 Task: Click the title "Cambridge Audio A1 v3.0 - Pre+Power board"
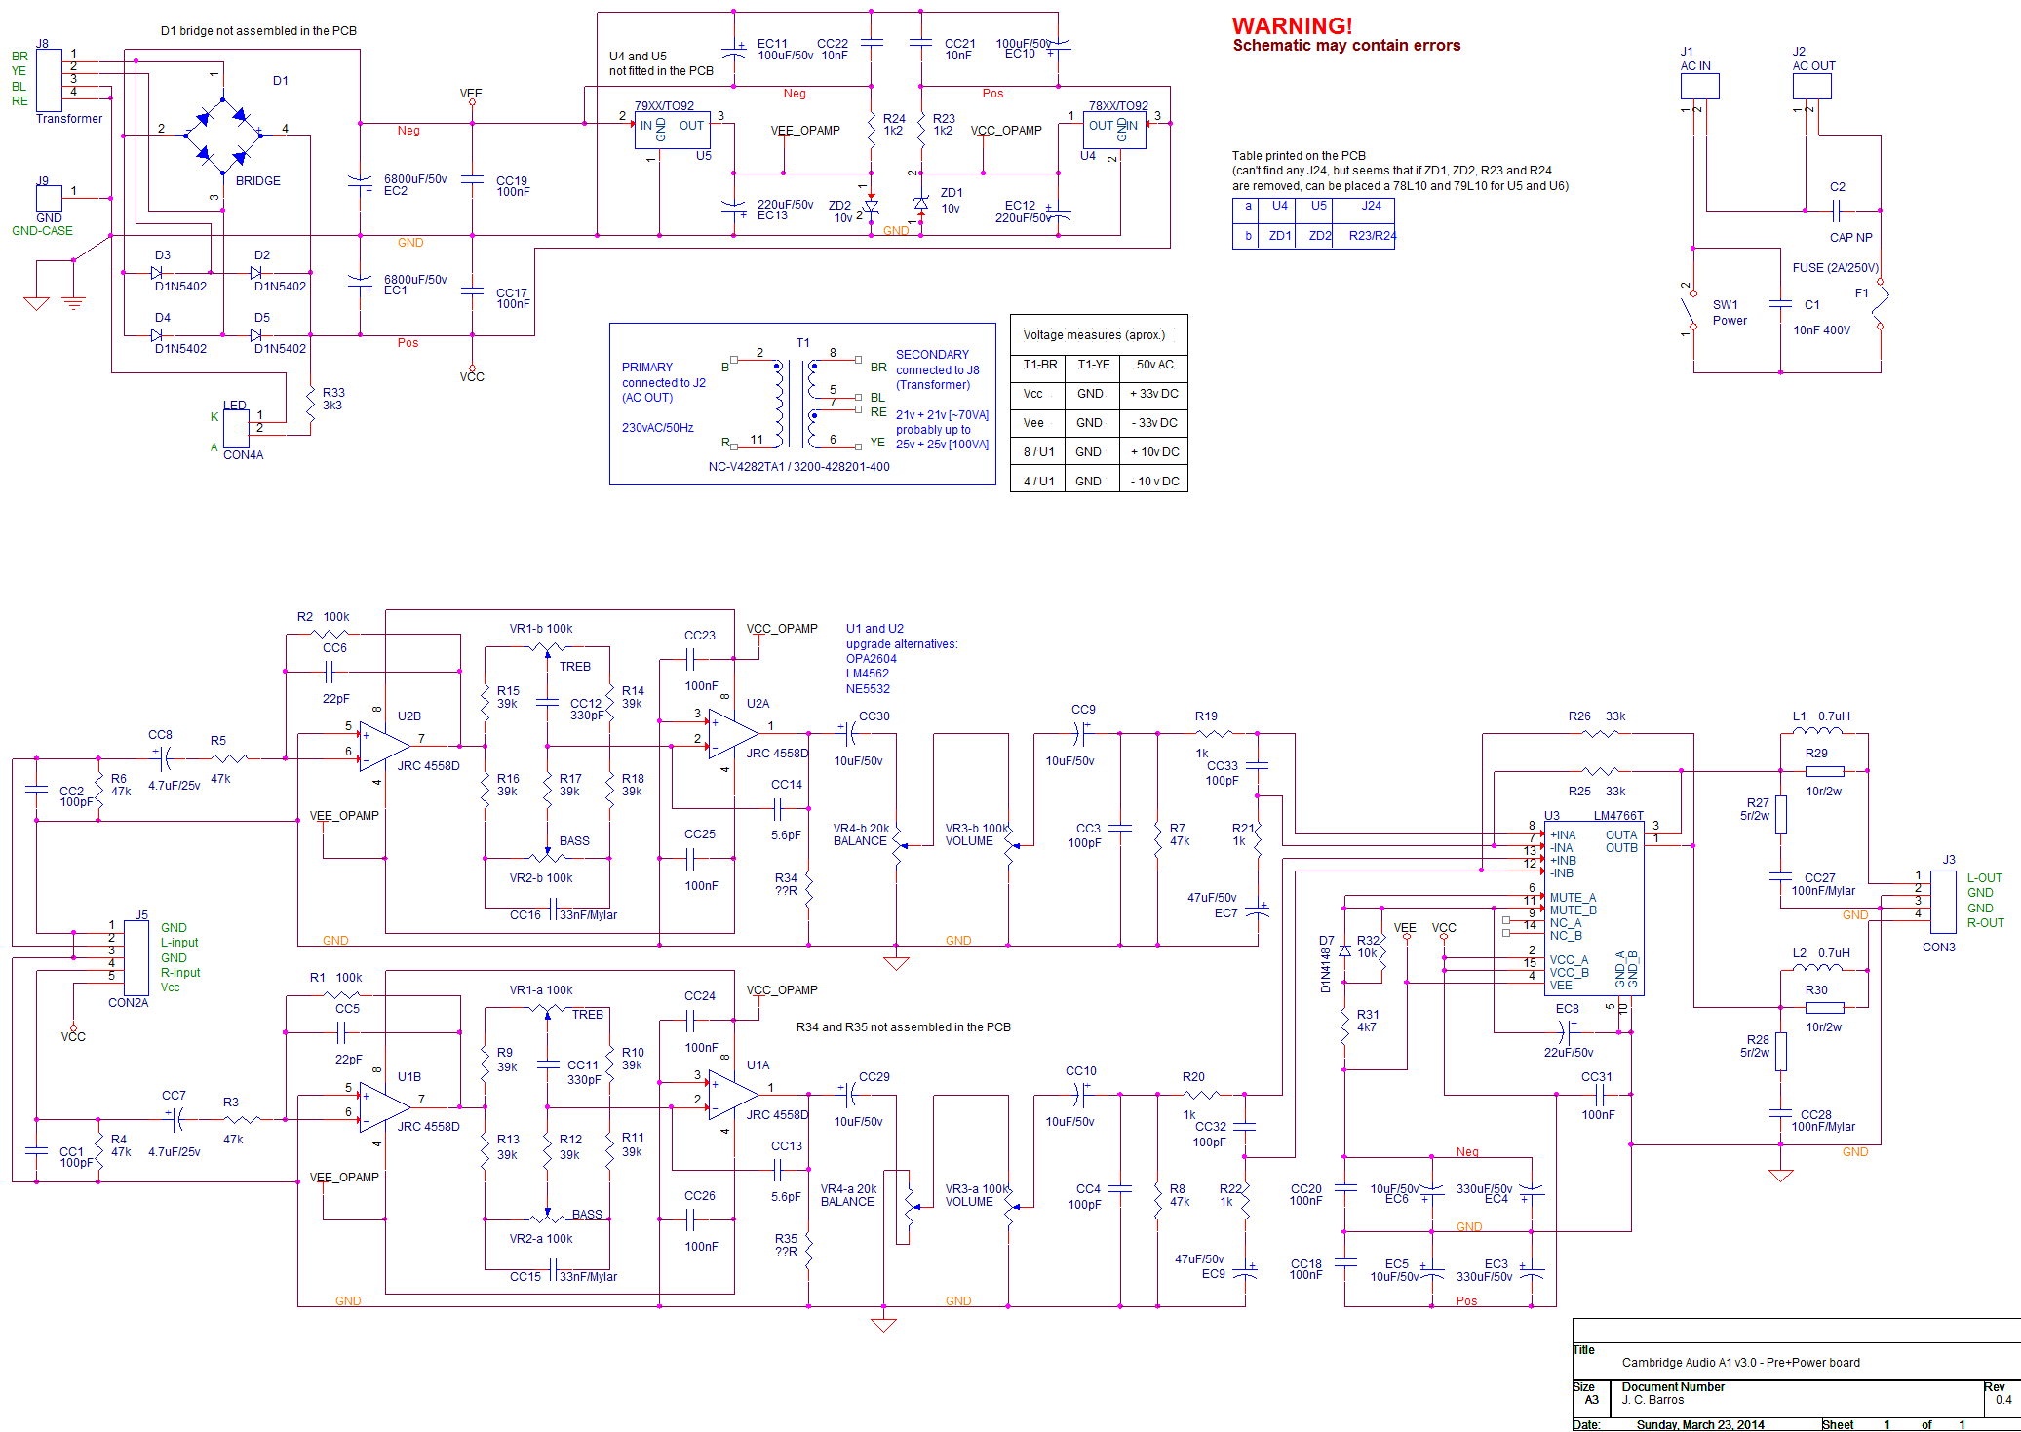click(1740, 1362)
